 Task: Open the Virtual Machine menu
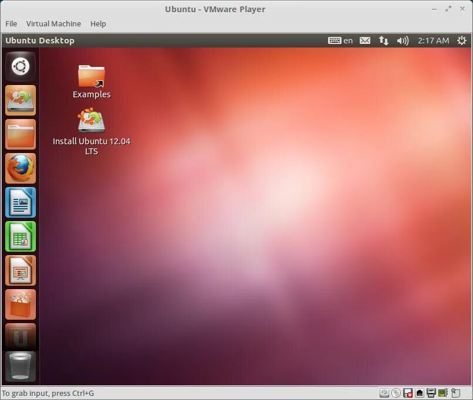point(53,24)
